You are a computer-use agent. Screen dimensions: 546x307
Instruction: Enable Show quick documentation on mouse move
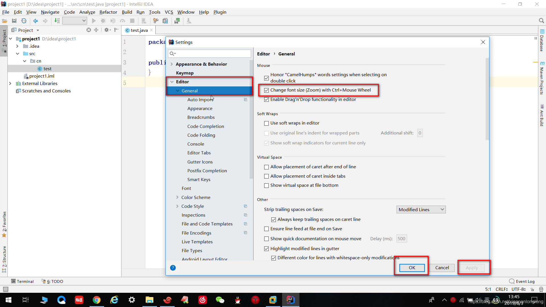tap(266, 239)
